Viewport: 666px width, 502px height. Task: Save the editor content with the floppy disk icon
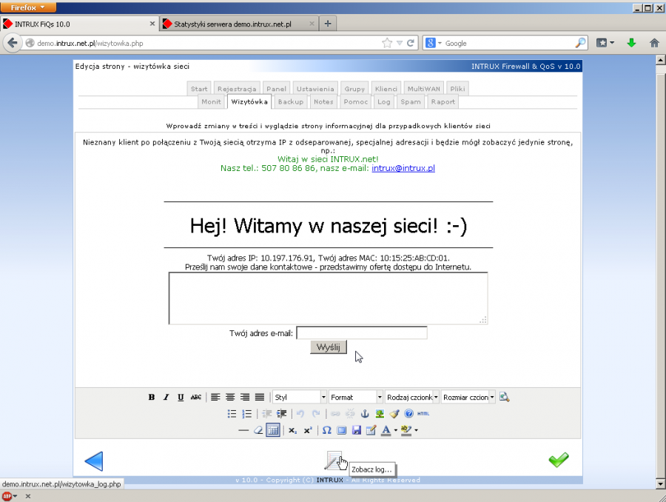point(357,430)
